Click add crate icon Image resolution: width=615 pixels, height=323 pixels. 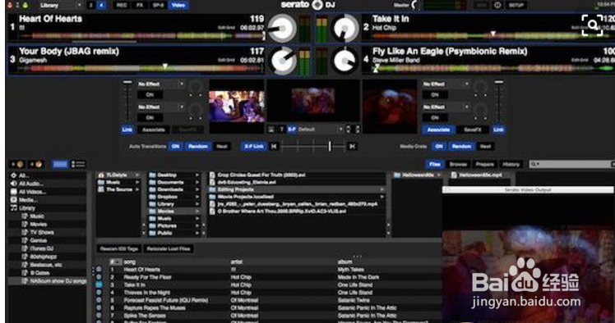click(17, 164)
